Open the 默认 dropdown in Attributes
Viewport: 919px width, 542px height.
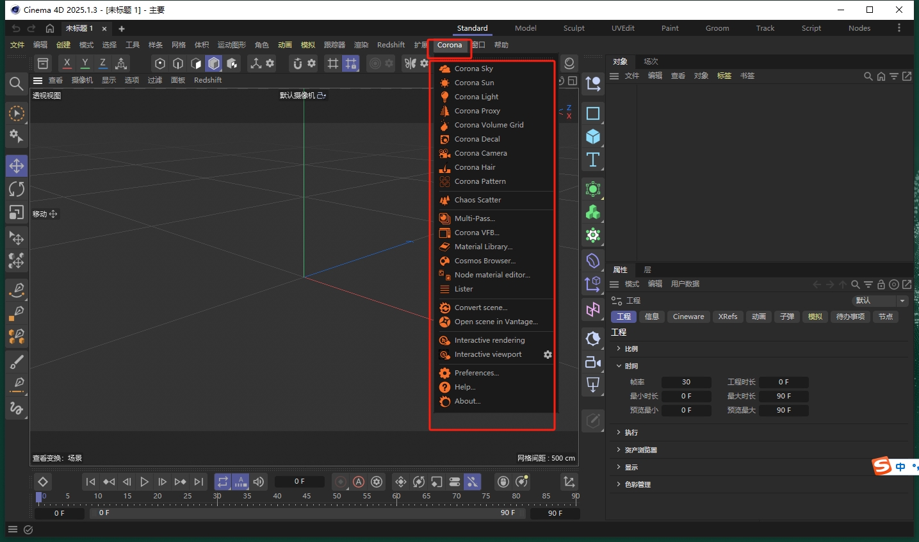(881, 301)
